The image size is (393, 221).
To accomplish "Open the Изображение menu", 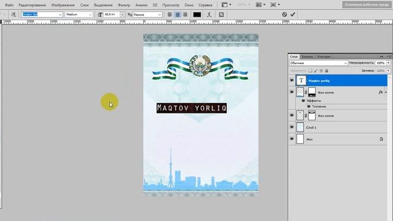I will pyautogui.click(x=63, y=5).
